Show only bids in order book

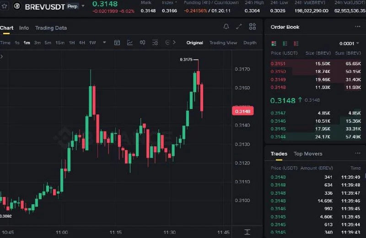(x=285, y=43)
